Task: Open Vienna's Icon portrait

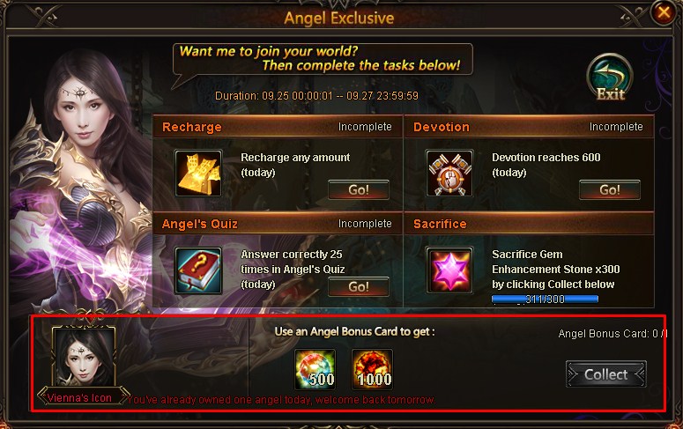Action: pos(84,356)
